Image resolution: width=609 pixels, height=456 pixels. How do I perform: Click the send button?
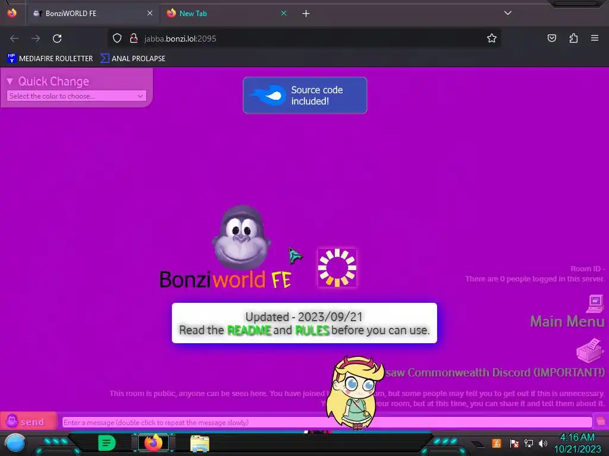coord(28,422)
